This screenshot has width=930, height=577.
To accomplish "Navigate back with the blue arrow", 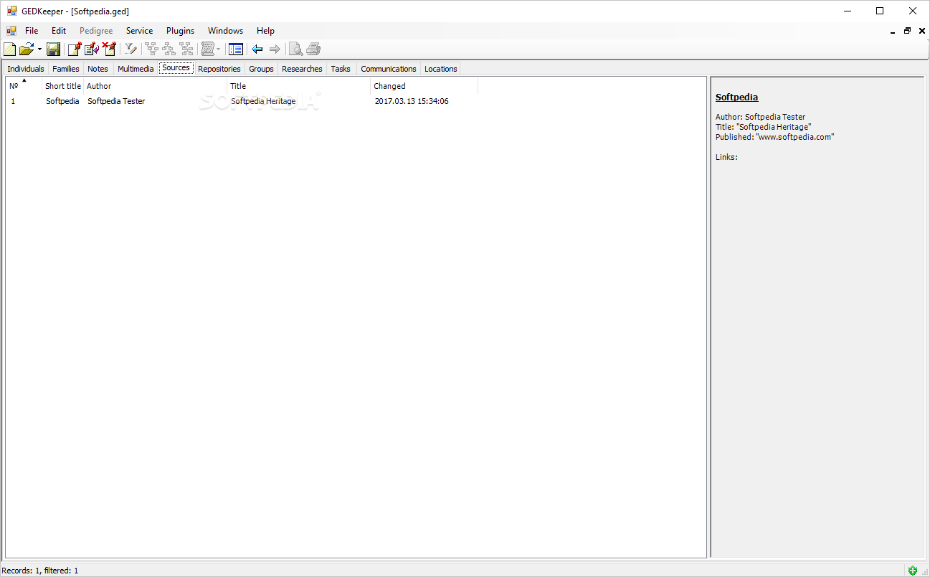I will [257, 49].
